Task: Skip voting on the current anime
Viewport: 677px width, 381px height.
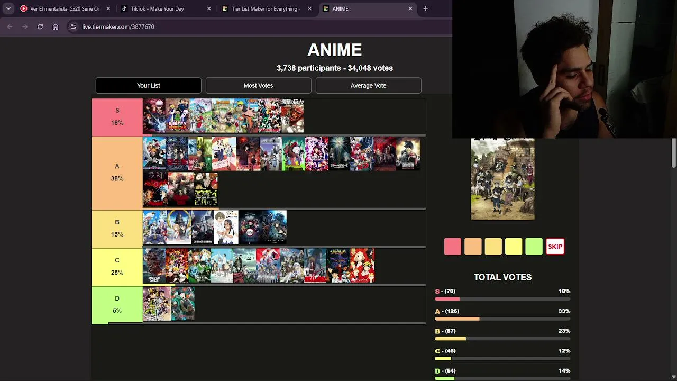Action: 555,247
